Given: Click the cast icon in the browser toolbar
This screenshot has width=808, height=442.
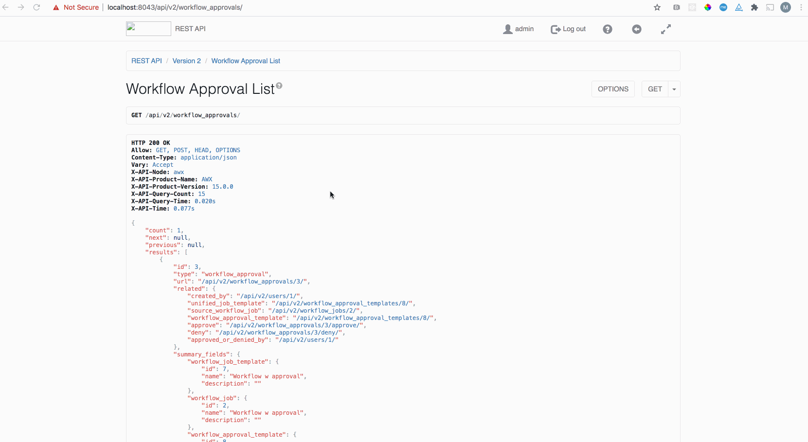Looking at the screenshot, I should coord(770,7).
